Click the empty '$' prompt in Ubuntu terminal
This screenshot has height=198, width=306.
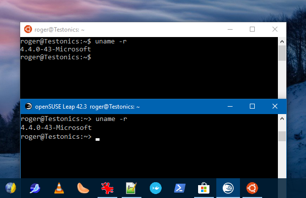tap(56, 57)
